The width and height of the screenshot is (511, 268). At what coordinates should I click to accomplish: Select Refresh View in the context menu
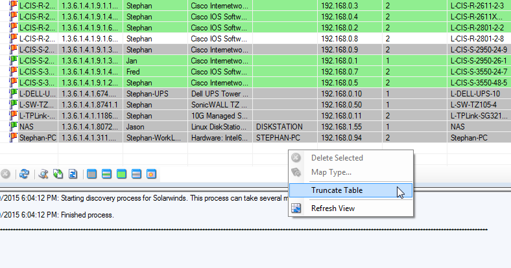click(333, 208)
